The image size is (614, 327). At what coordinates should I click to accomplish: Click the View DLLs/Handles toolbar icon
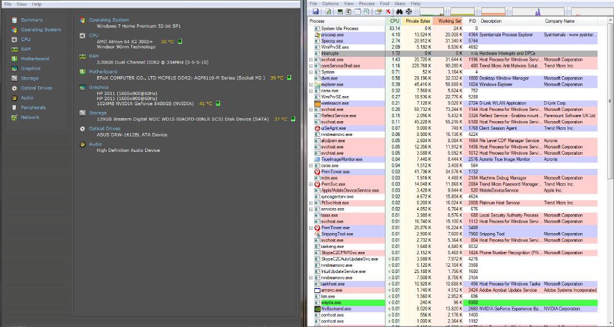pyautogui.click(x=366, y=12)
